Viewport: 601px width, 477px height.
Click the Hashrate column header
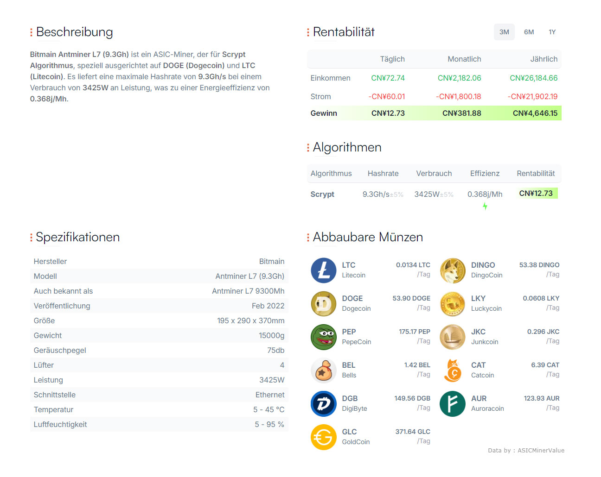click(x=383, y=173)
